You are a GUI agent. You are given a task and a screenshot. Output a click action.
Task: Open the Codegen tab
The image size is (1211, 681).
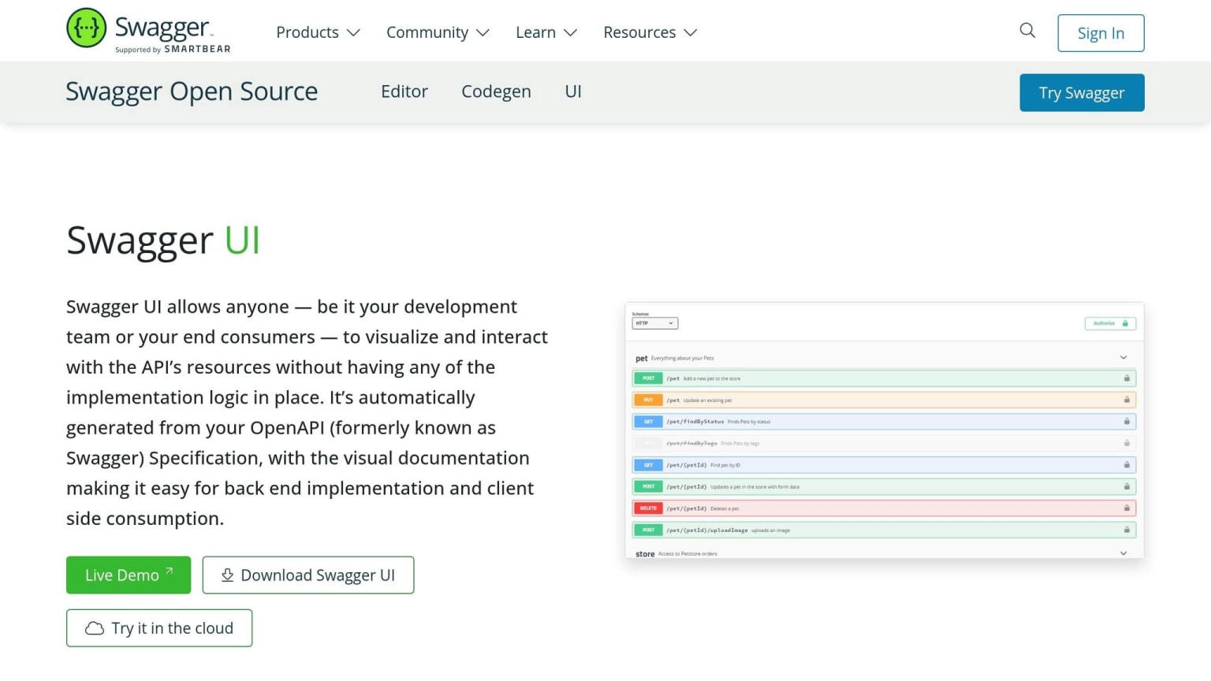496,91
